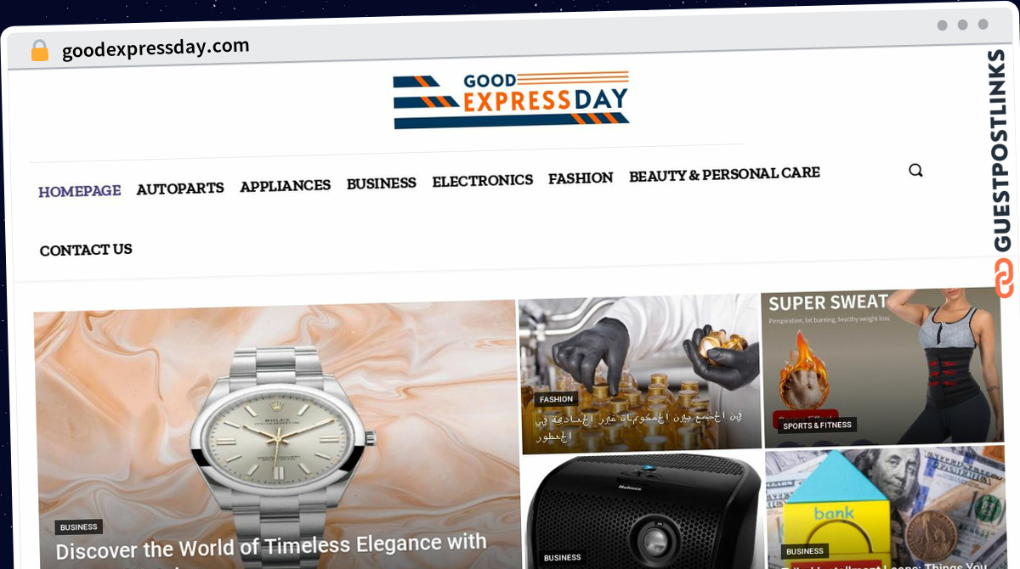Image resolution: width=1020 pixels, height=569 pixels.
Task: Click the goodexpressday.com address bar
Action: (156, 48)
